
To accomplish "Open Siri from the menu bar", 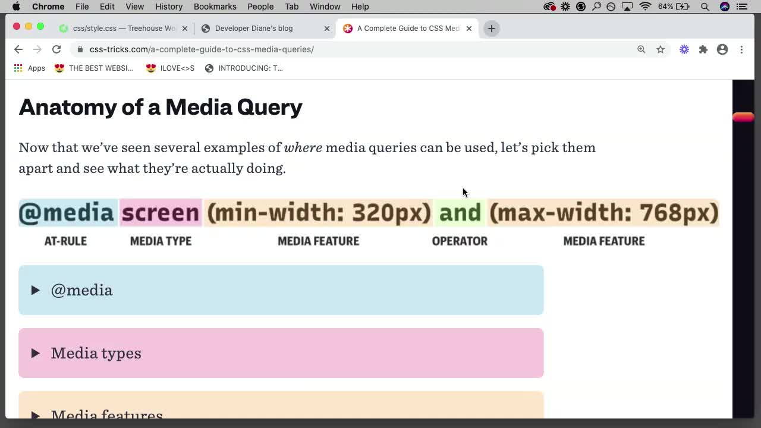I will (x=724, y=7).
